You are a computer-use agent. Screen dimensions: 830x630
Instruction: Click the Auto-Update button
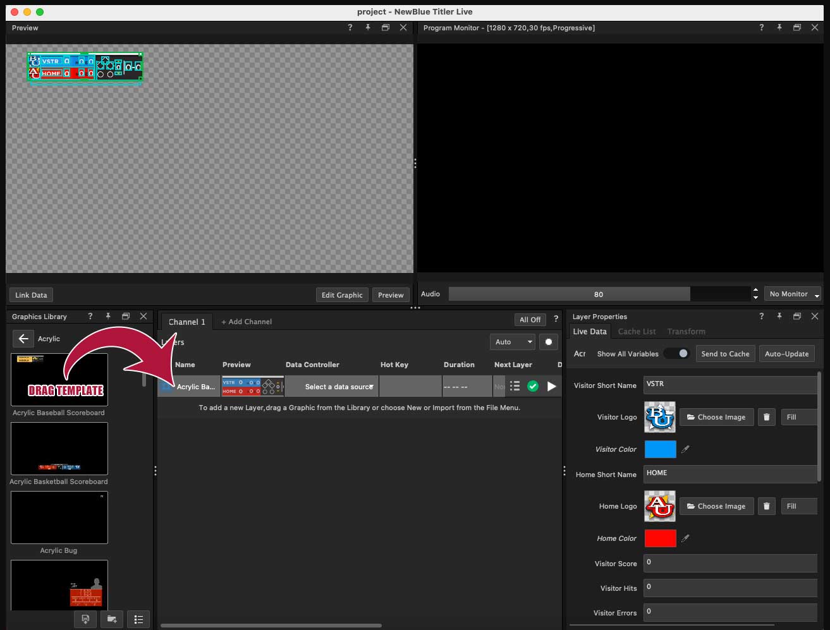pos(786,353)
